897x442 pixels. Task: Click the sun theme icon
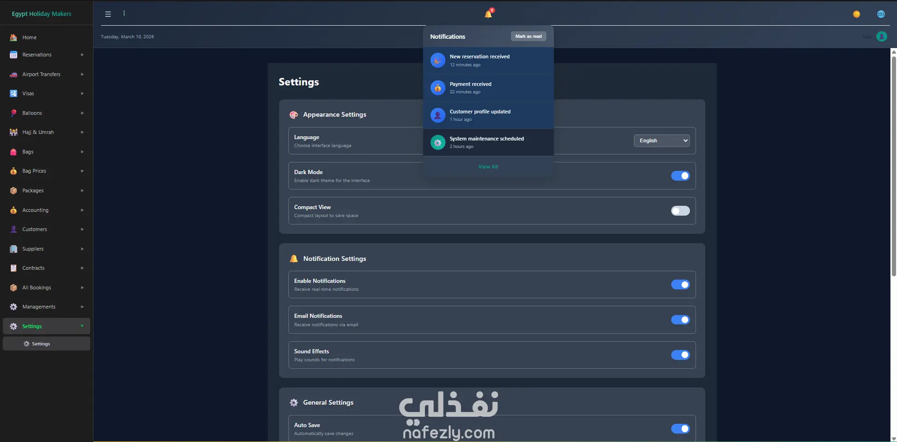(x=856, y=14)
